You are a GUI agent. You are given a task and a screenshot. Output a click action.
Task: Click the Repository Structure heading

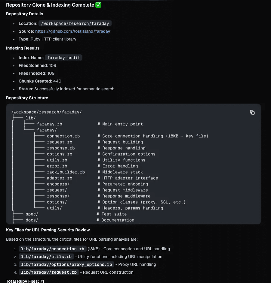click(27, 98)
